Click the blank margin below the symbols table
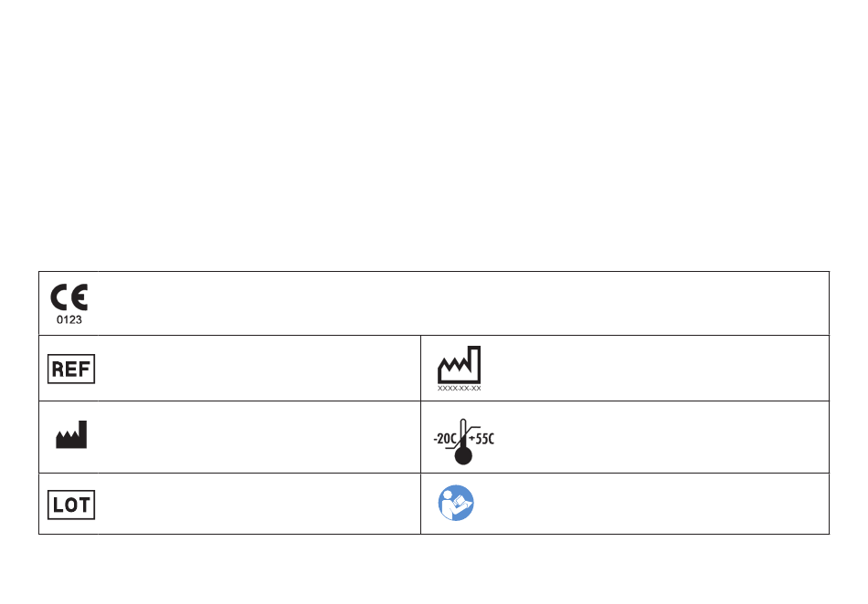868x604 pixels. click(434, 569)
